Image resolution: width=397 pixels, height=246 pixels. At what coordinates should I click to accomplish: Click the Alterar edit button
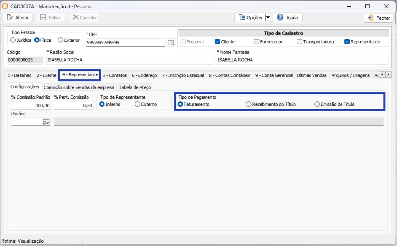coord(18,18)
